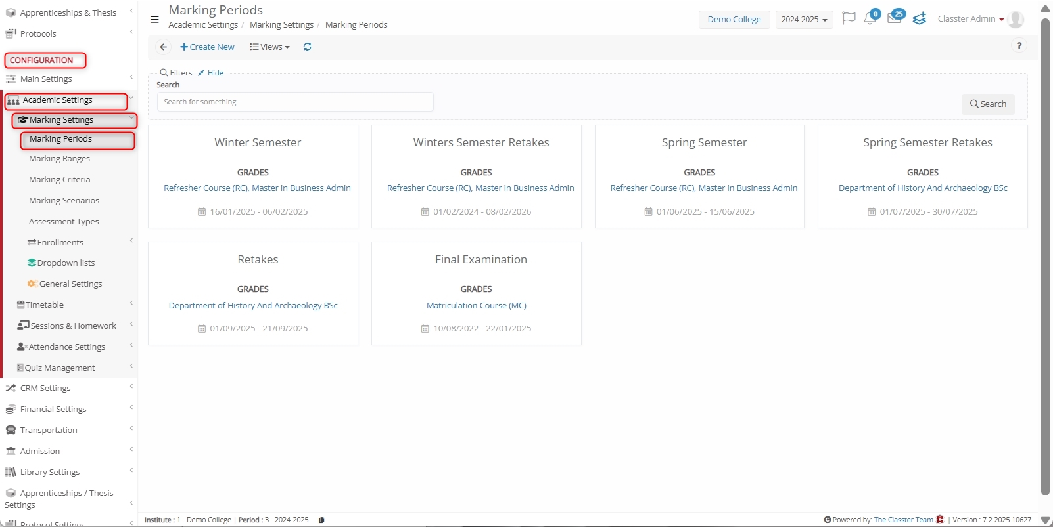
Task: Open the Winters Semester Retakes card title
Action: tap(481, 142)
